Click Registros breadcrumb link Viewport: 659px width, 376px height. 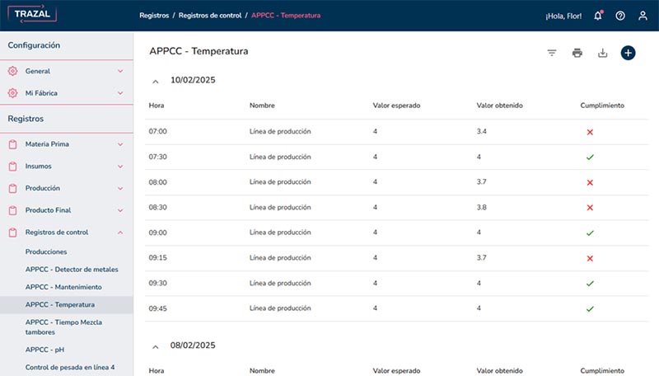[x=154, y=16]
